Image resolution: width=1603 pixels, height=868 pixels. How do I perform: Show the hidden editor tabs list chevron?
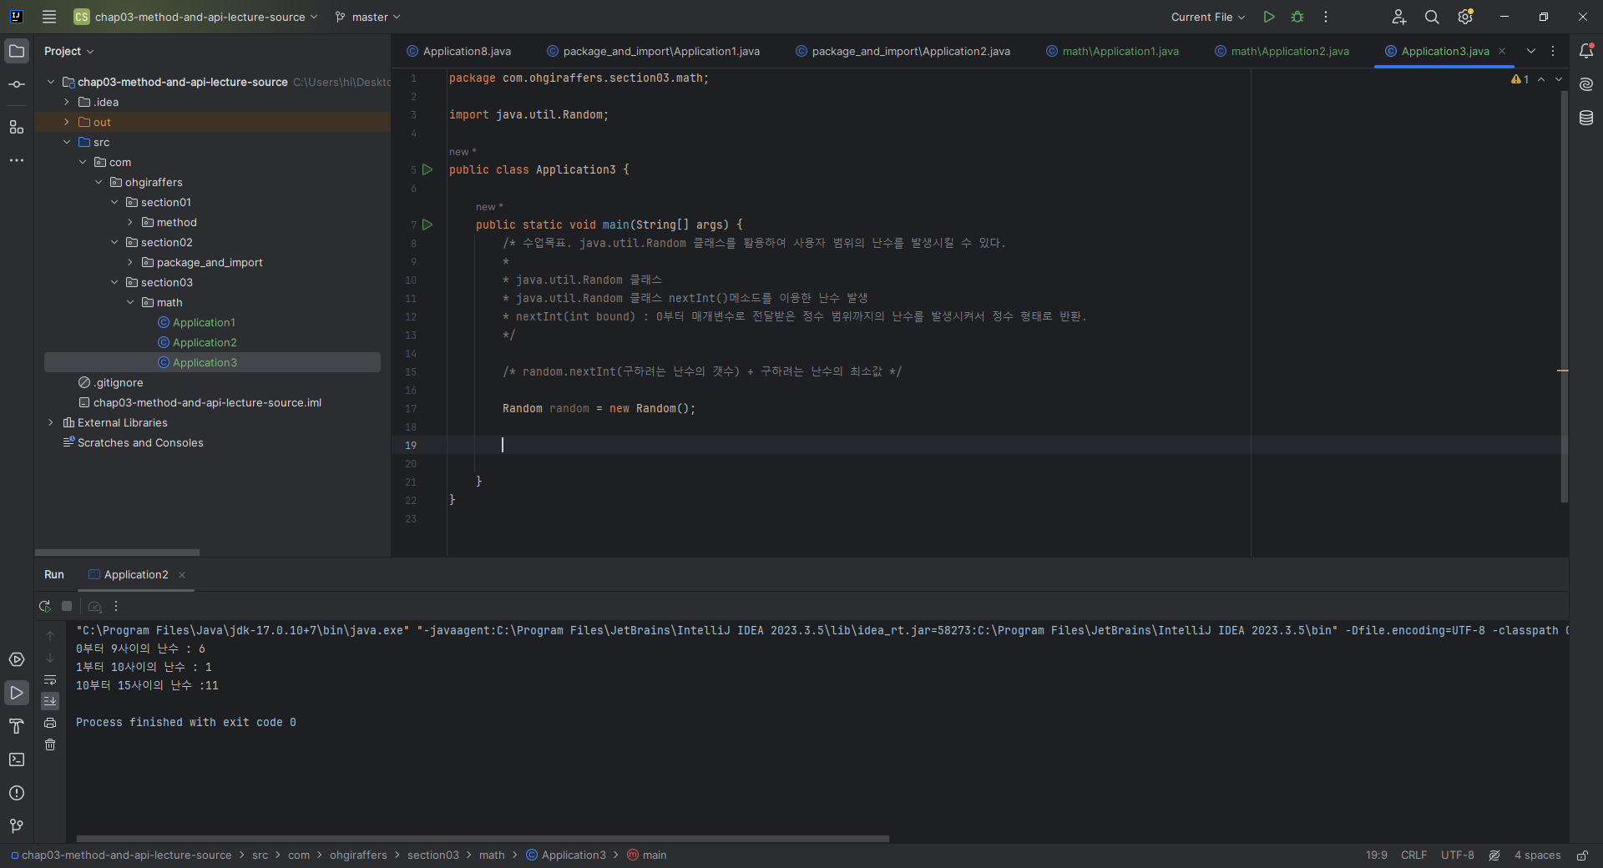(x=1531, y=51)
